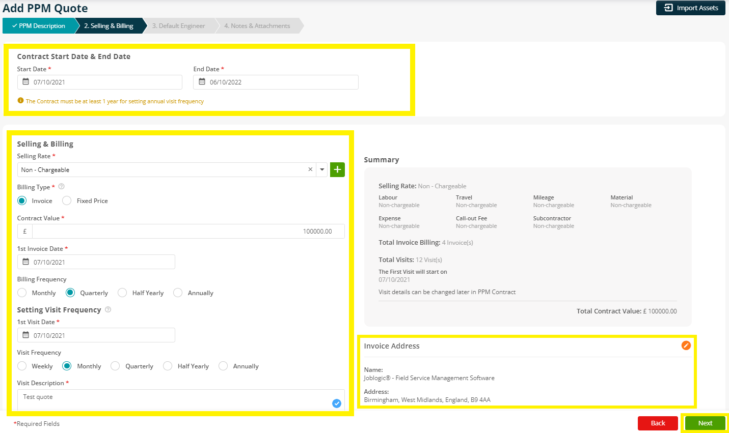This screenshot has height=433, width=729.
Task: Click the Import Assets button
Action: [691, 8]
